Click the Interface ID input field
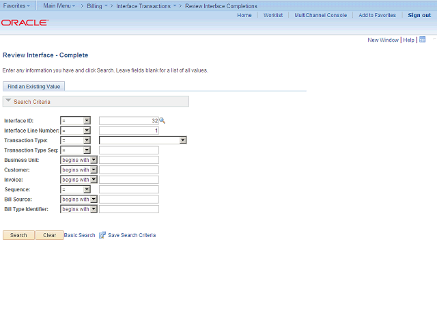 pyautogui.click(x=129, y=121)
